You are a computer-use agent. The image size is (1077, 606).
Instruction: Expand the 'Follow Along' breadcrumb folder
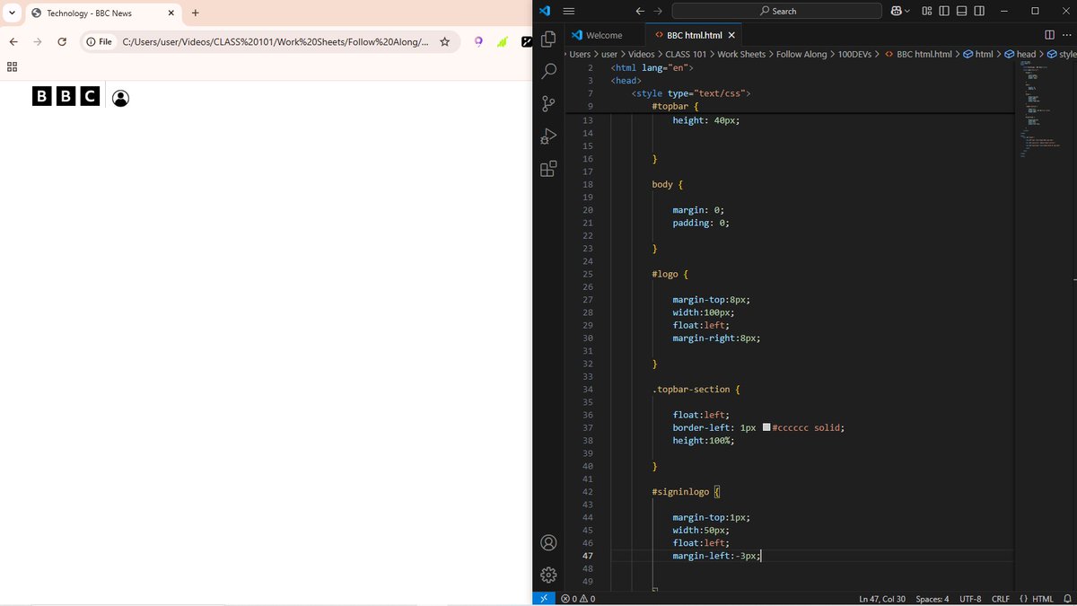pyautogui.click(x=801, y=54)
